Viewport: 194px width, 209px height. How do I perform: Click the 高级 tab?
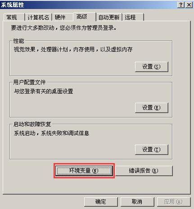pos(85,17)
